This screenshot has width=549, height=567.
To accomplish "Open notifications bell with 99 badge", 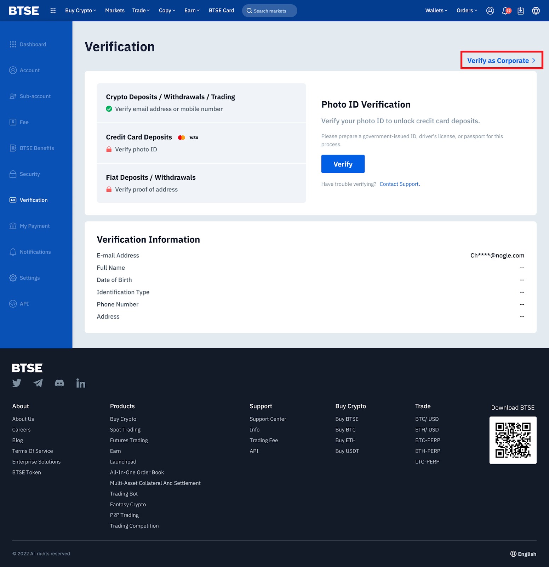I will click(506, 11).
